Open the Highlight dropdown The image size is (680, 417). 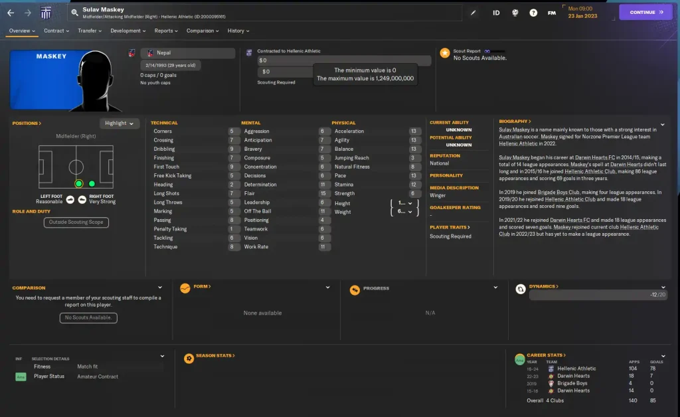point(120,124)
